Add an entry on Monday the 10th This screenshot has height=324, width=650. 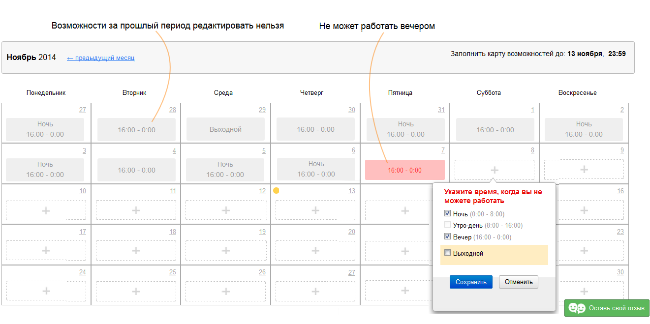(46, 210)
